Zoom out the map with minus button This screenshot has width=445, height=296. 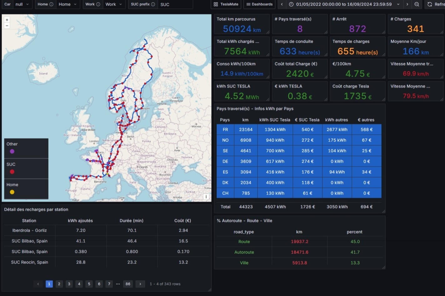[7, 26]
